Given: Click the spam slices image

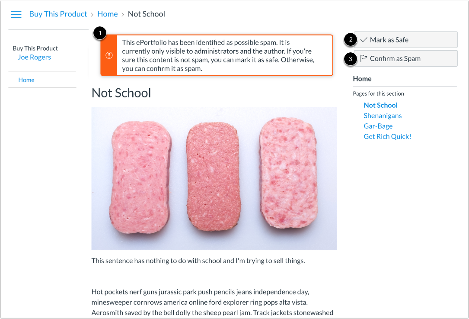Looking at the screenshot, I should tap(214, 178).
